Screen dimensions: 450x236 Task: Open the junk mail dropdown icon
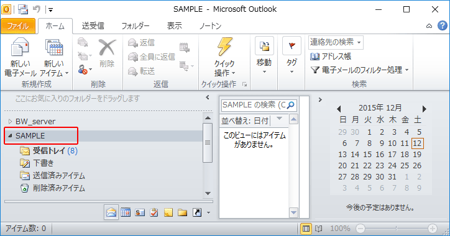pos(85,70)
